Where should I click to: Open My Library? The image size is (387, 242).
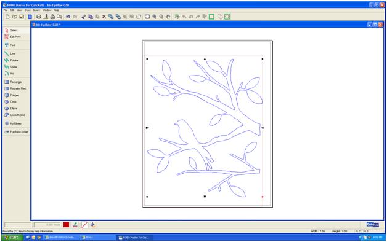click(16, 123)
